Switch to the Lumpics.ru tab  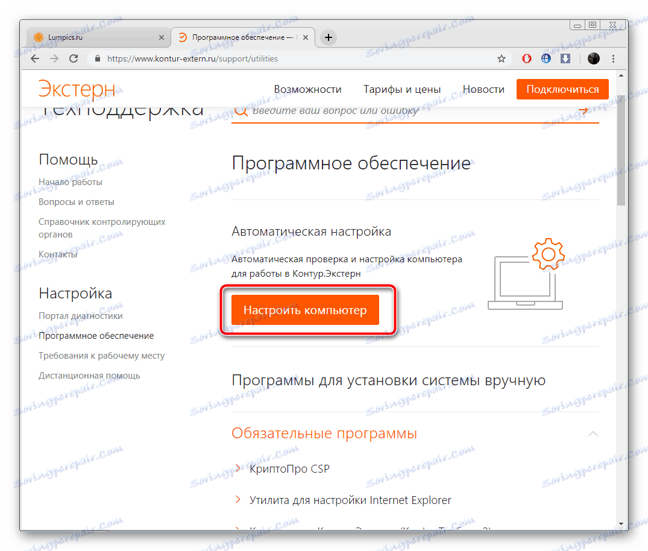tap(98, 37)
